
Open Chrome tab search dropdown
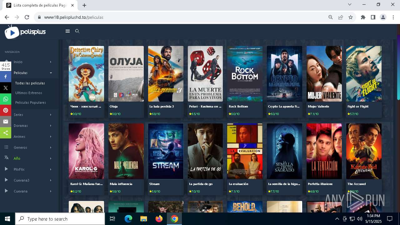point(350,4)
